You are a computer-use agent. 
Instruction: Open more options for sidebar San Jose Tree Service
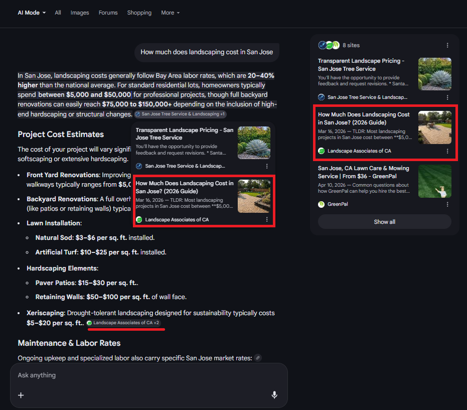click(447, 97)
